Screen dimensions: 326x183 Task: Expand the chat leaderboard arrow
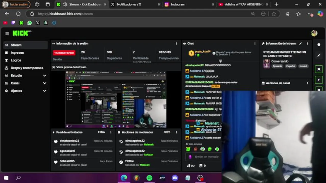[x=220, y=61]
